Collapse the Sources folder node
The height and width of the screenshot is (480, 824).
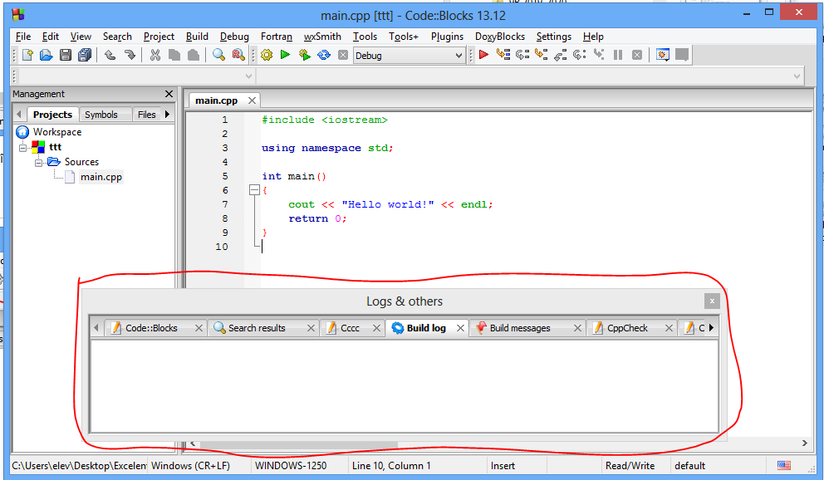38,163
